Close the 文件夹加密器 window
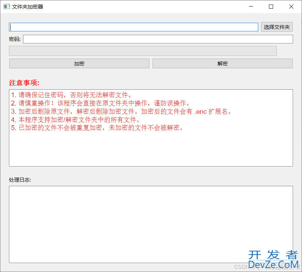Image resolution: width=302 pixels, height=272 pixels. [291, 7]
